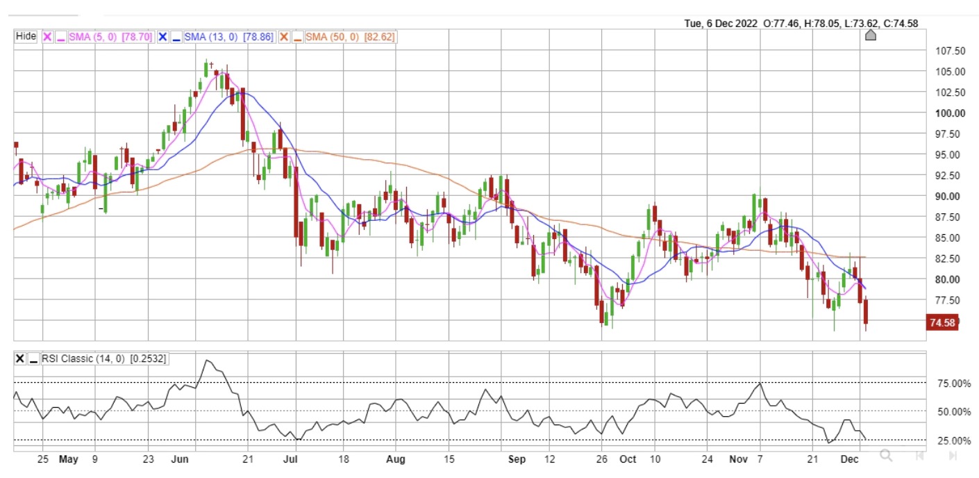Click the magnifier zoom icon at bottom right

[x=886, y=456]
